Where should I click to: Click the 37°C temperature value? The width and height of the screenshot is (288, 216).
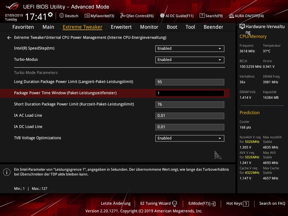267,51
